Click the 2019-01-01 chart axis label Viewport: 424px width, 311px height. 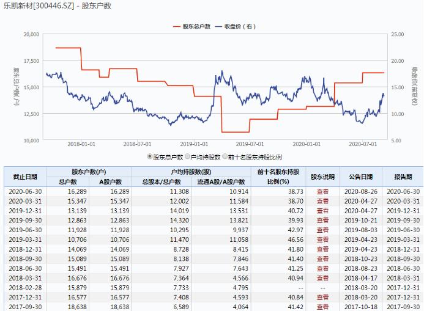click(194, 144)
